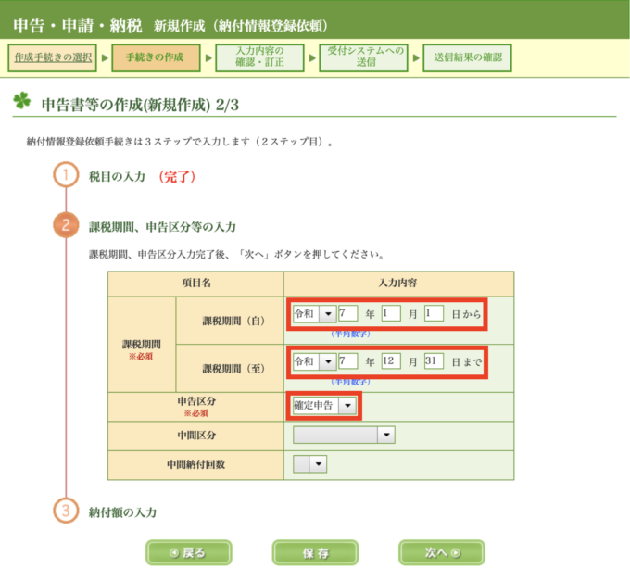The image size is (630, 581).
Task: Click the step 1 circle icon
Action: 66,175
